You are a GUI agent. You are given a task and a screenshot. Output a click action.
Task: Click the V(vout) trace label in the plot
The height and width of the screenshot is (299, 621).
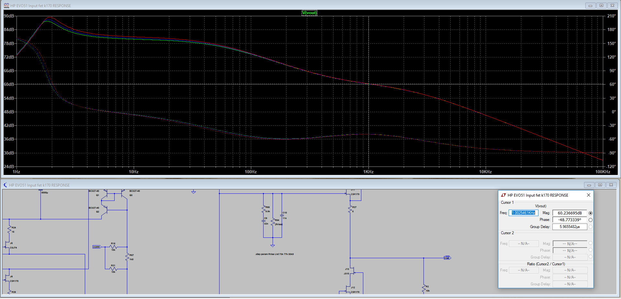[310, 13]
